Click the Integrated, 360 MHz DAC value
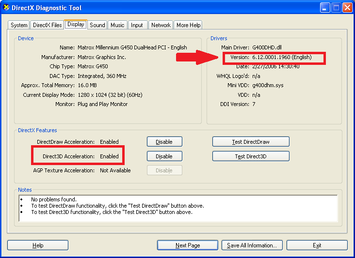355x258 pixels. pos(102,76)
